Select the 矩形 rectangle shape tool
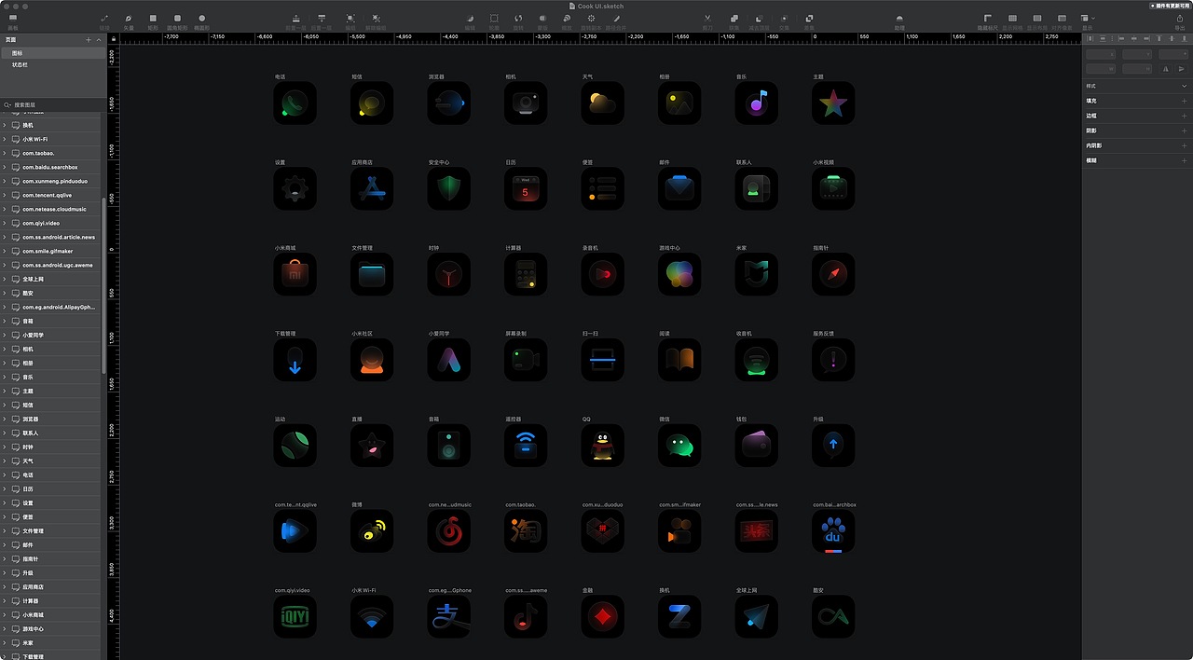Viewport: 1193px width, 660px height. [153, 18]
